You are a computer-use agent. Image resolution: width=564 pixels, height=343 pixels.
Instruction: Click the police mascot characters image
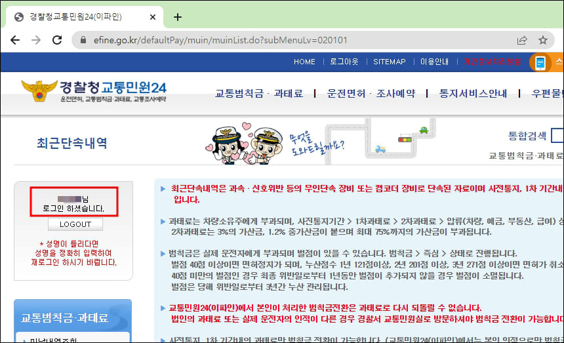point(245,144)
